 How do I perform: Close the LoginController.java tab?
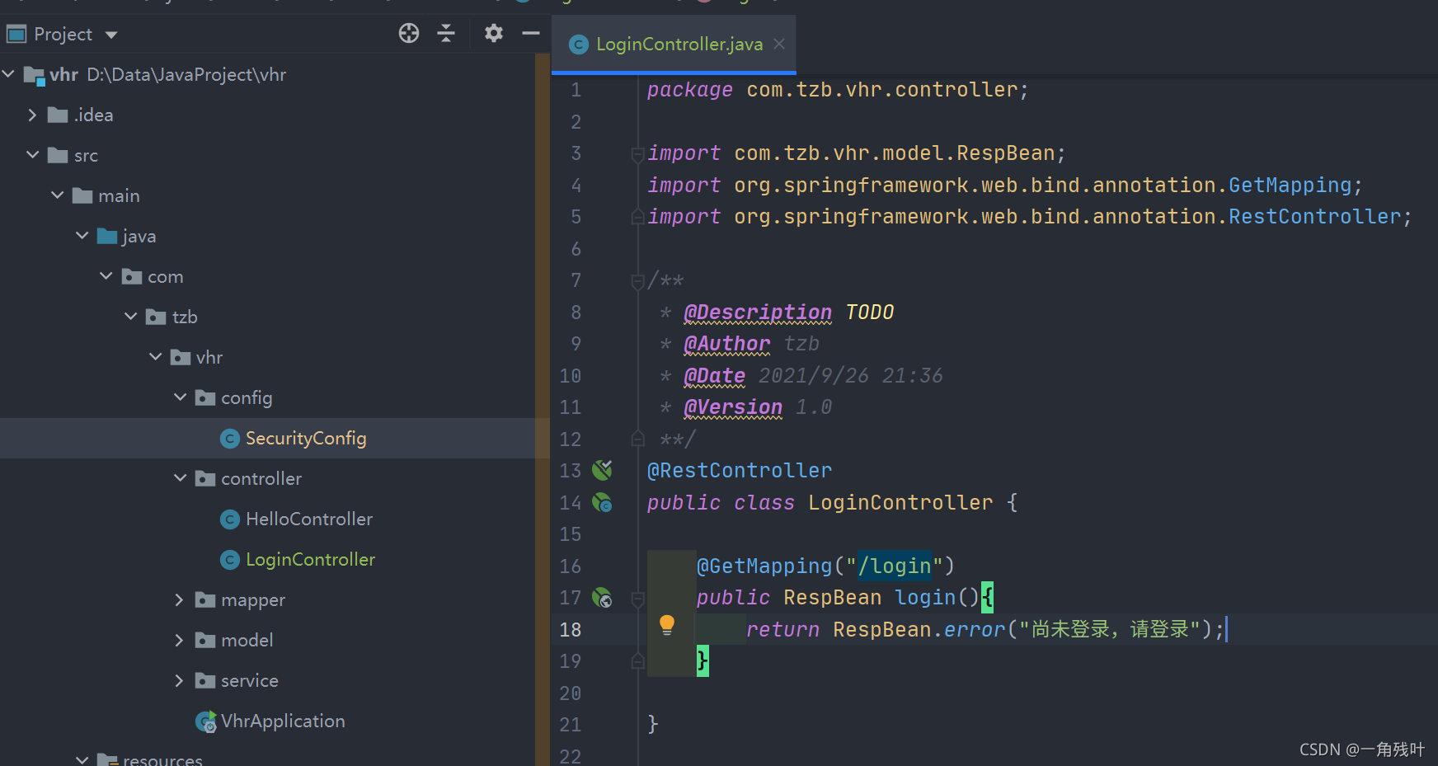779,45
